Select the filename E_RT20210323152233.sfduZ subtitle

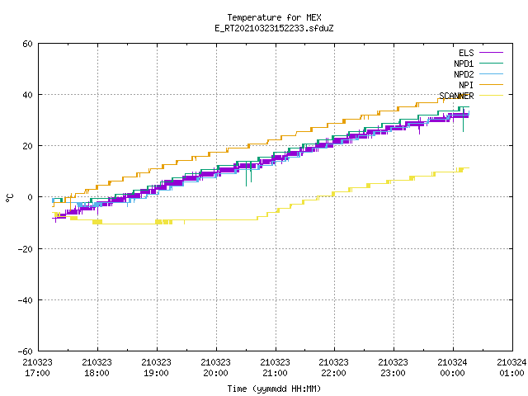(x=274, y=28)
